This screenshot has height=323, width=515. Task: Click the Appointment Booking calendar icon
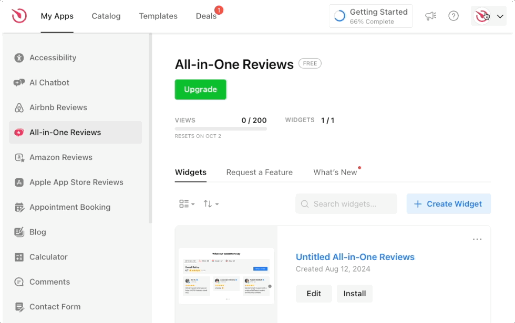point(19,207)
